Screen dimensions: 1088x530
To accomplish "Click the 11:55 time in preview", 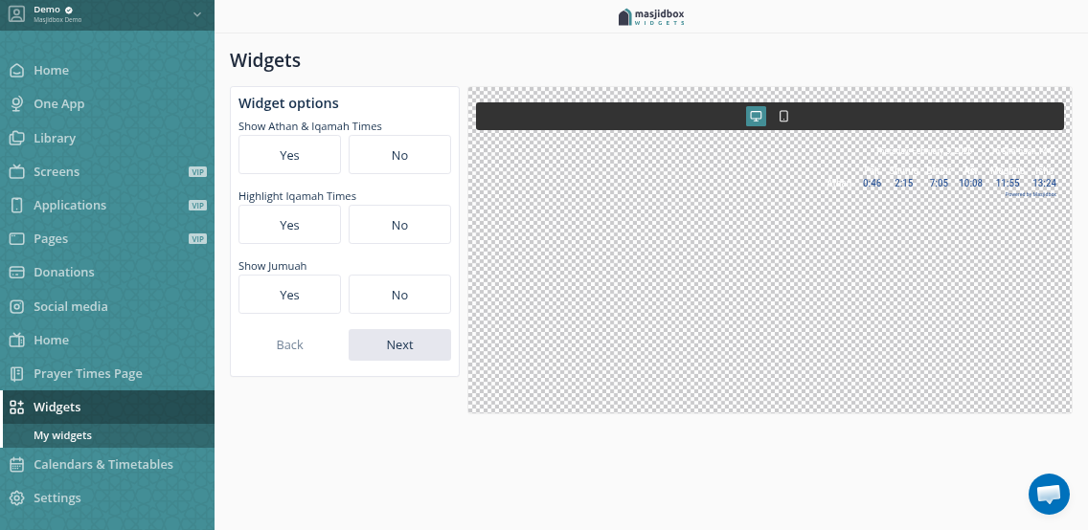I will (x=1008, y=183).
